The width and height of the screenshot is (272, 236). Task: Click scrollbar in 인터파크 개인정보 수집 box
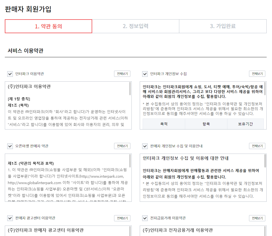tap(265, 89)
